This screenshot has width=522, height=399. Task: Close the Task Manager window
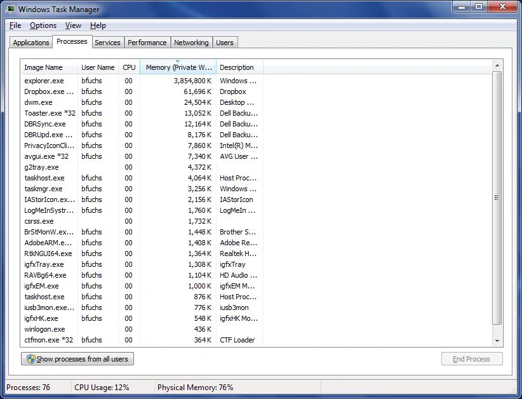tap(502, 6)
